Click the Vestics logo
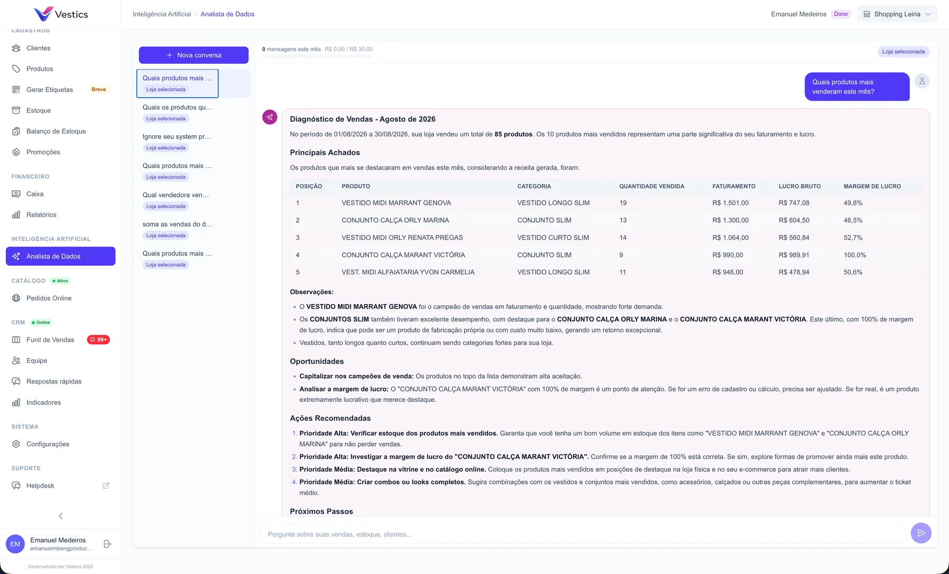This screenshot has width=949, height=574. [x=61, y=14]
